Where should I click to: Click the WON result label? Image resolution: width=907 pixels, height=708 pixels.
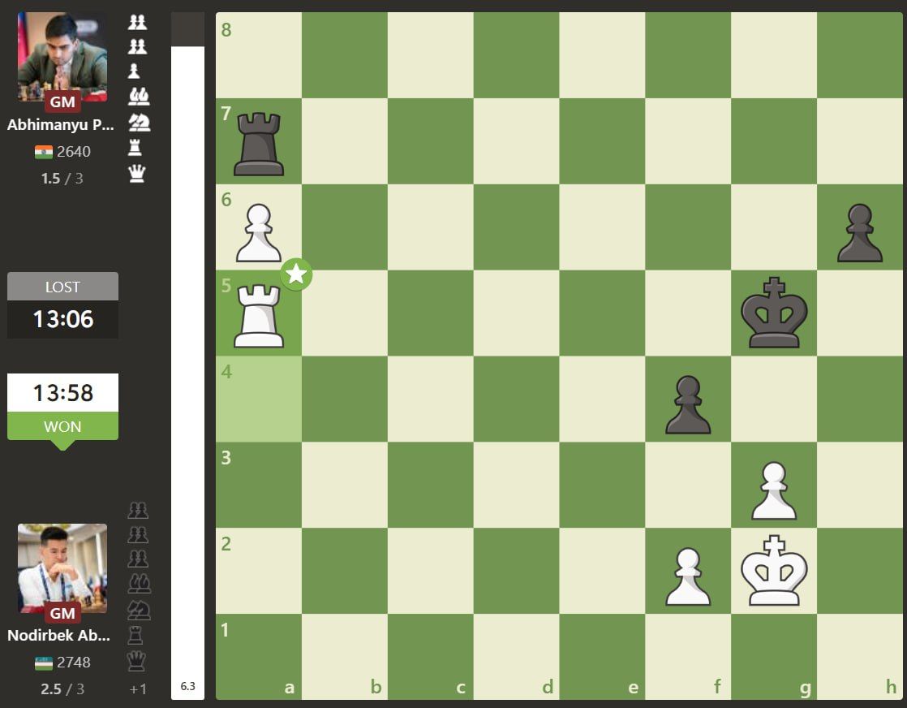click(x=62, y=426)
